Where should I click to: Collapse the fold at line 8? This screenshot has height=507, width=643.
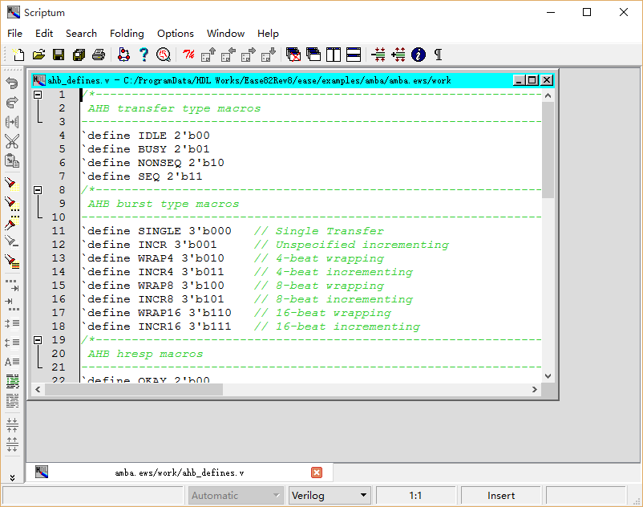pyautogui.click(x=38, y=190)
